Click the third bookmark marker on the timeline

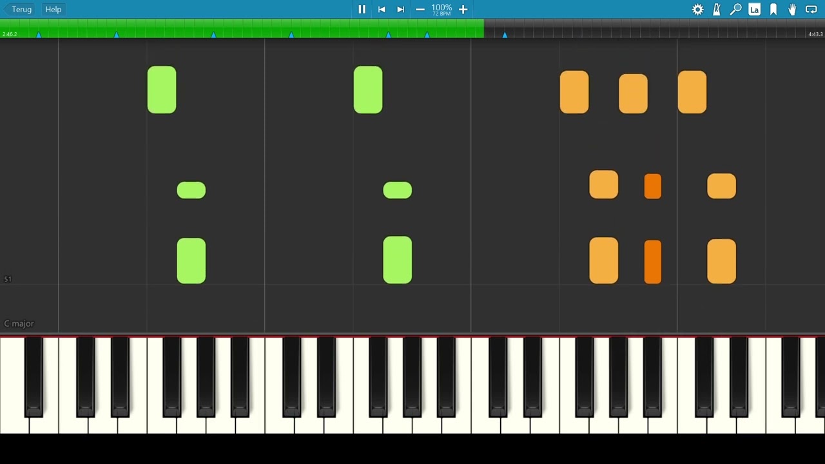tap(214, 35)
